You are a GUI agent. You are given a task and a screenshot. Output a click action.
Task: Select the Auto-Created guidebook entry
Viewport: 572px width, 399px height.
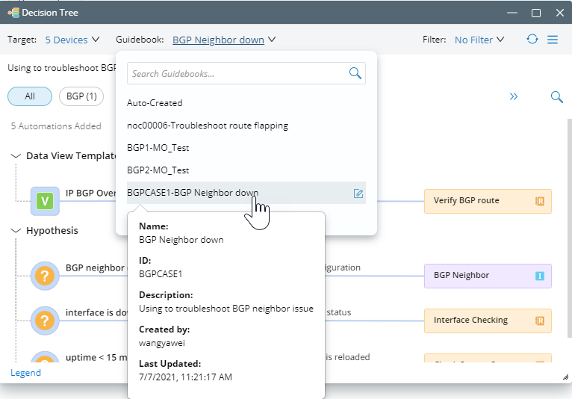pos(155,103)
